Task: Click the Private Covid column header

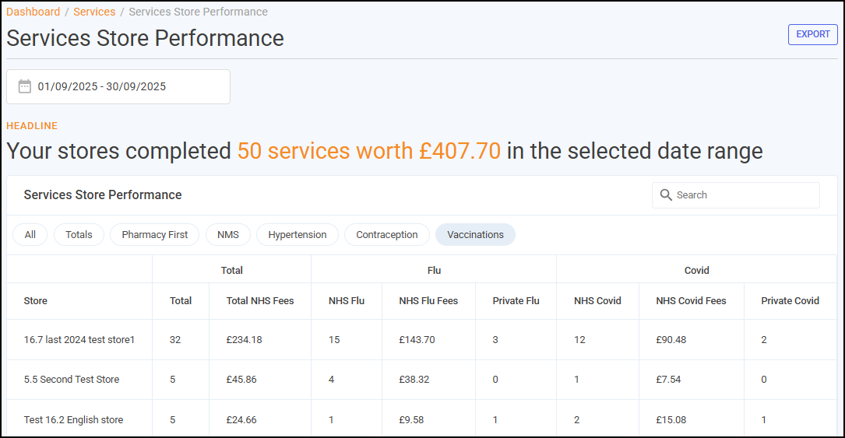Action: [x=790, y=301]
